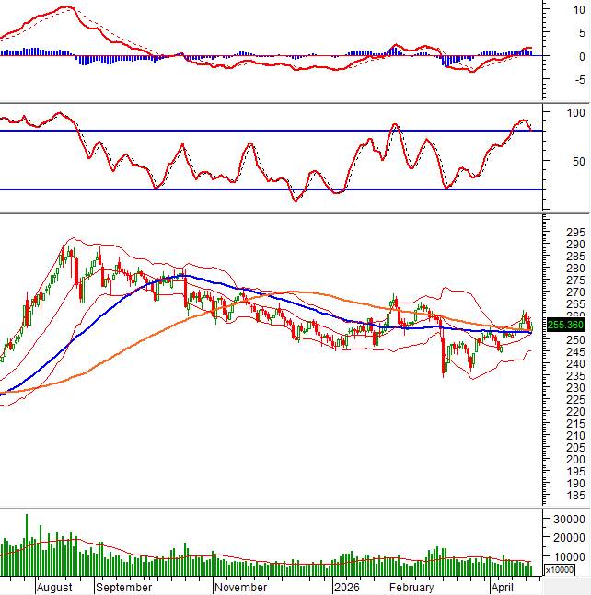
Task: Click the November label on time axis
Action: (241, 586)
